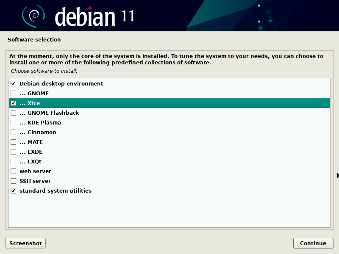The height and width of the screenshot is (254, 339).
Task: Take a capture with the Screenshot button
Action: coord(25,243)
